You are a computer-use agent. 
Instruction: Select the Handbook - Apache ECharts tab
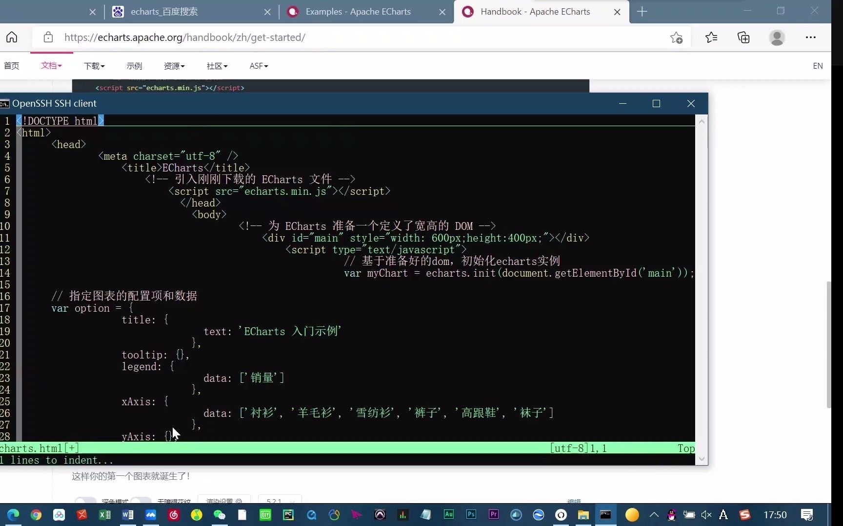[542, 12]
